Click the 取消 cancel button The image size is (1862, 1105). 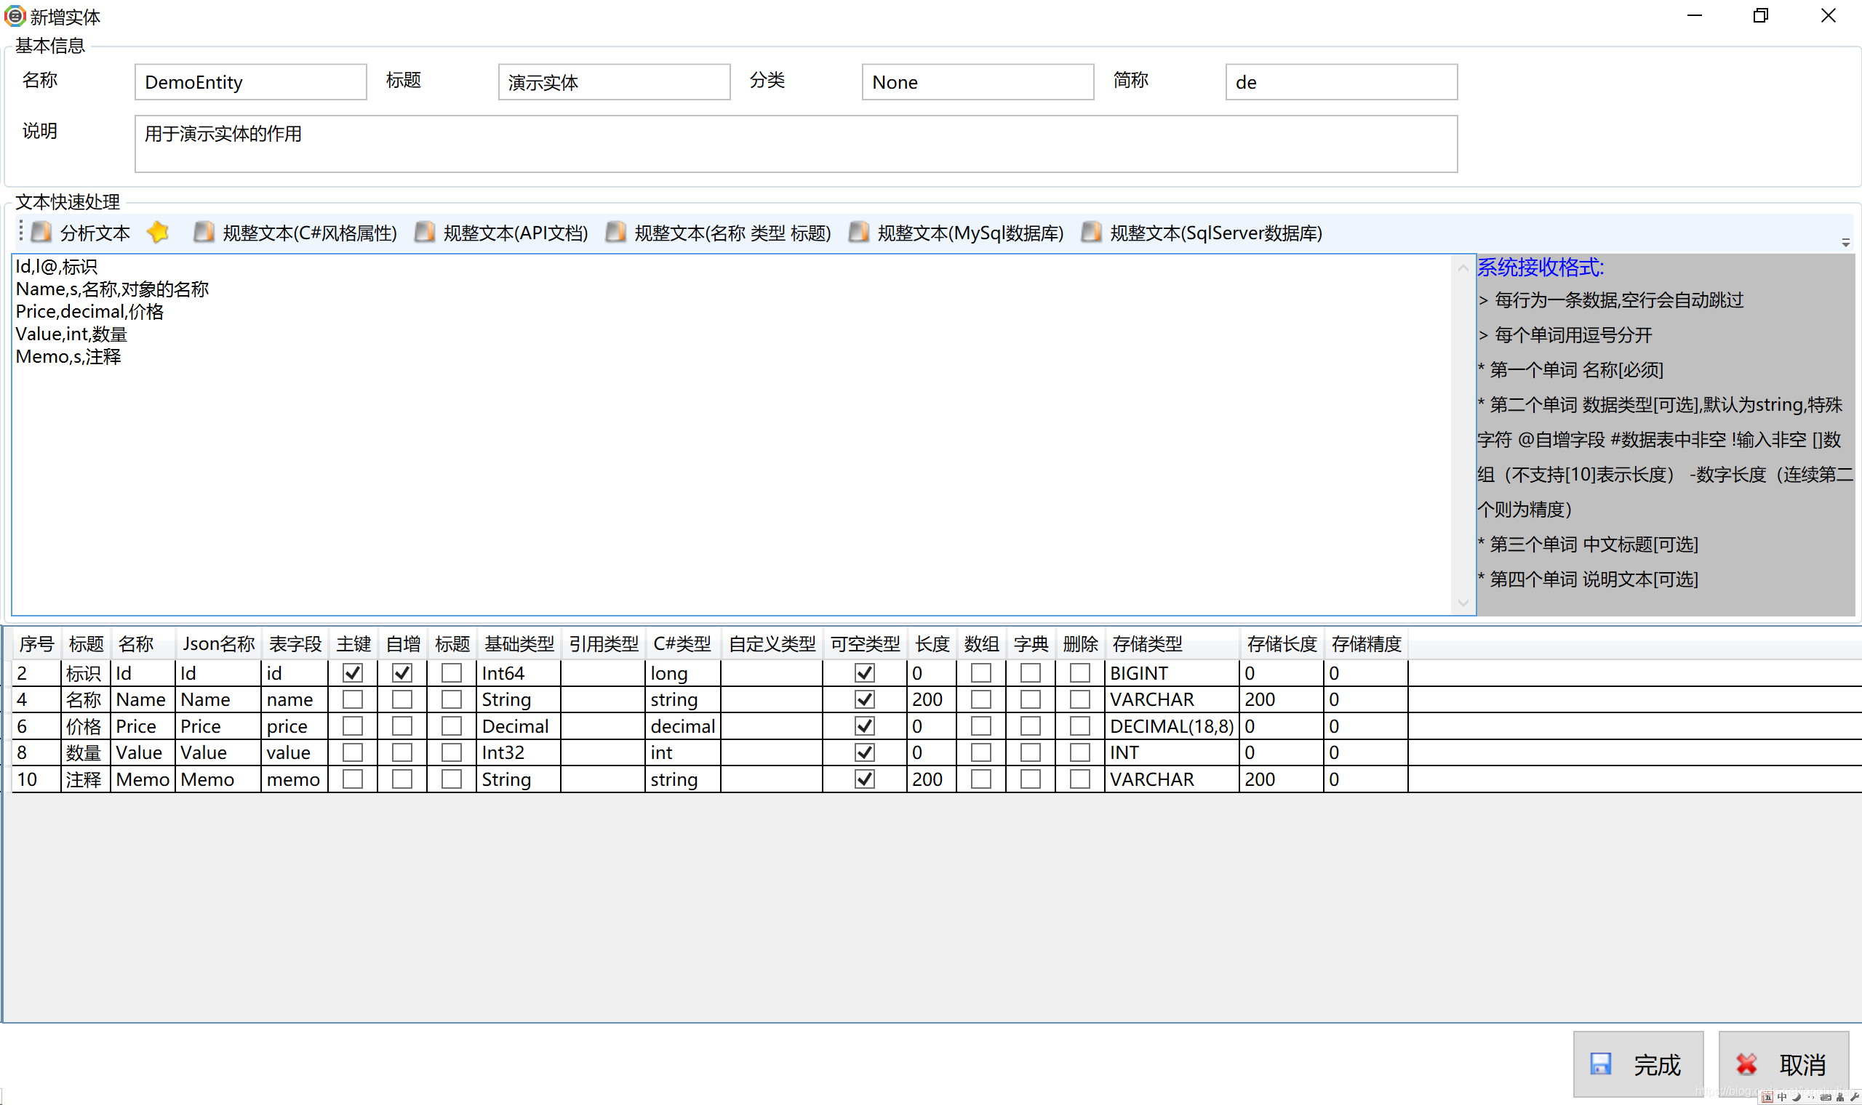[x=1783, y=1064]
